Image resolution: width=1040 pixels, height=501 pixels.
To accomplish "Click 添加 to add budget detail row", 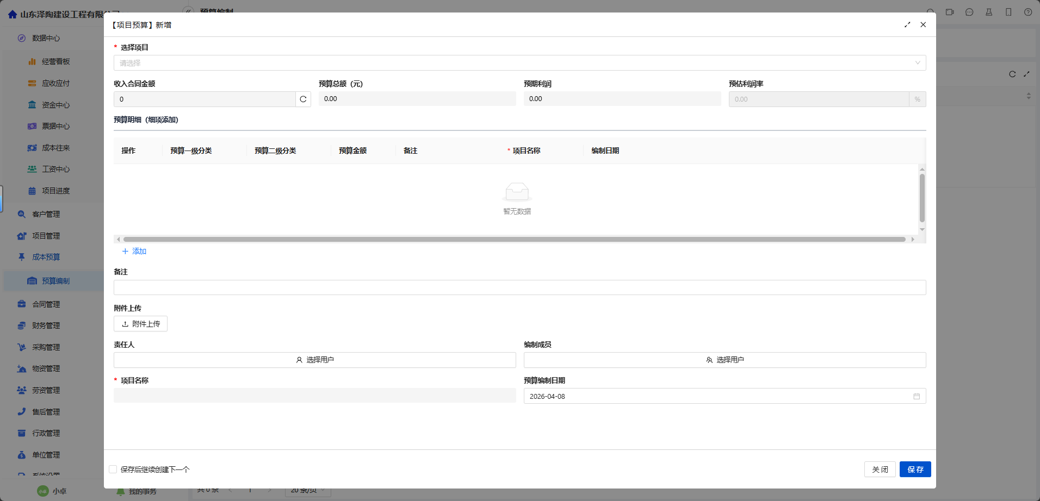I will [x=134, y=251].
